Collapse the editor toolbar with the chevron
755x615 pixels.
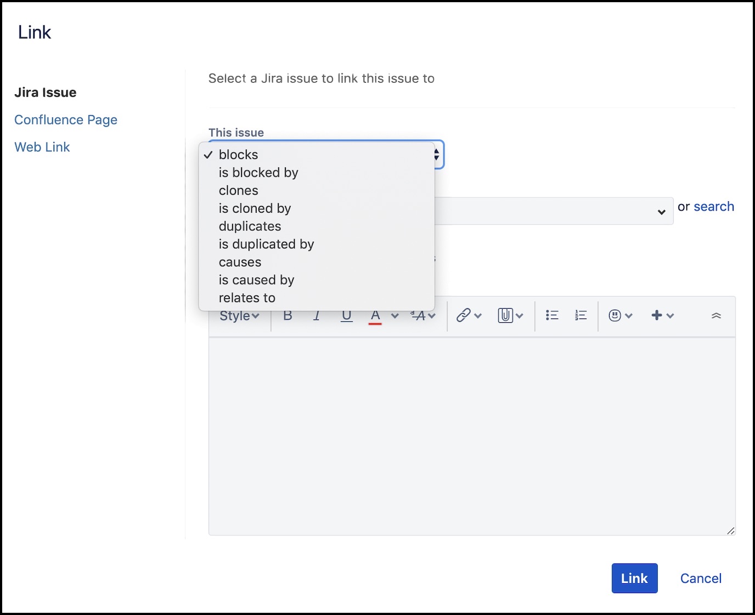coord(716,315)
